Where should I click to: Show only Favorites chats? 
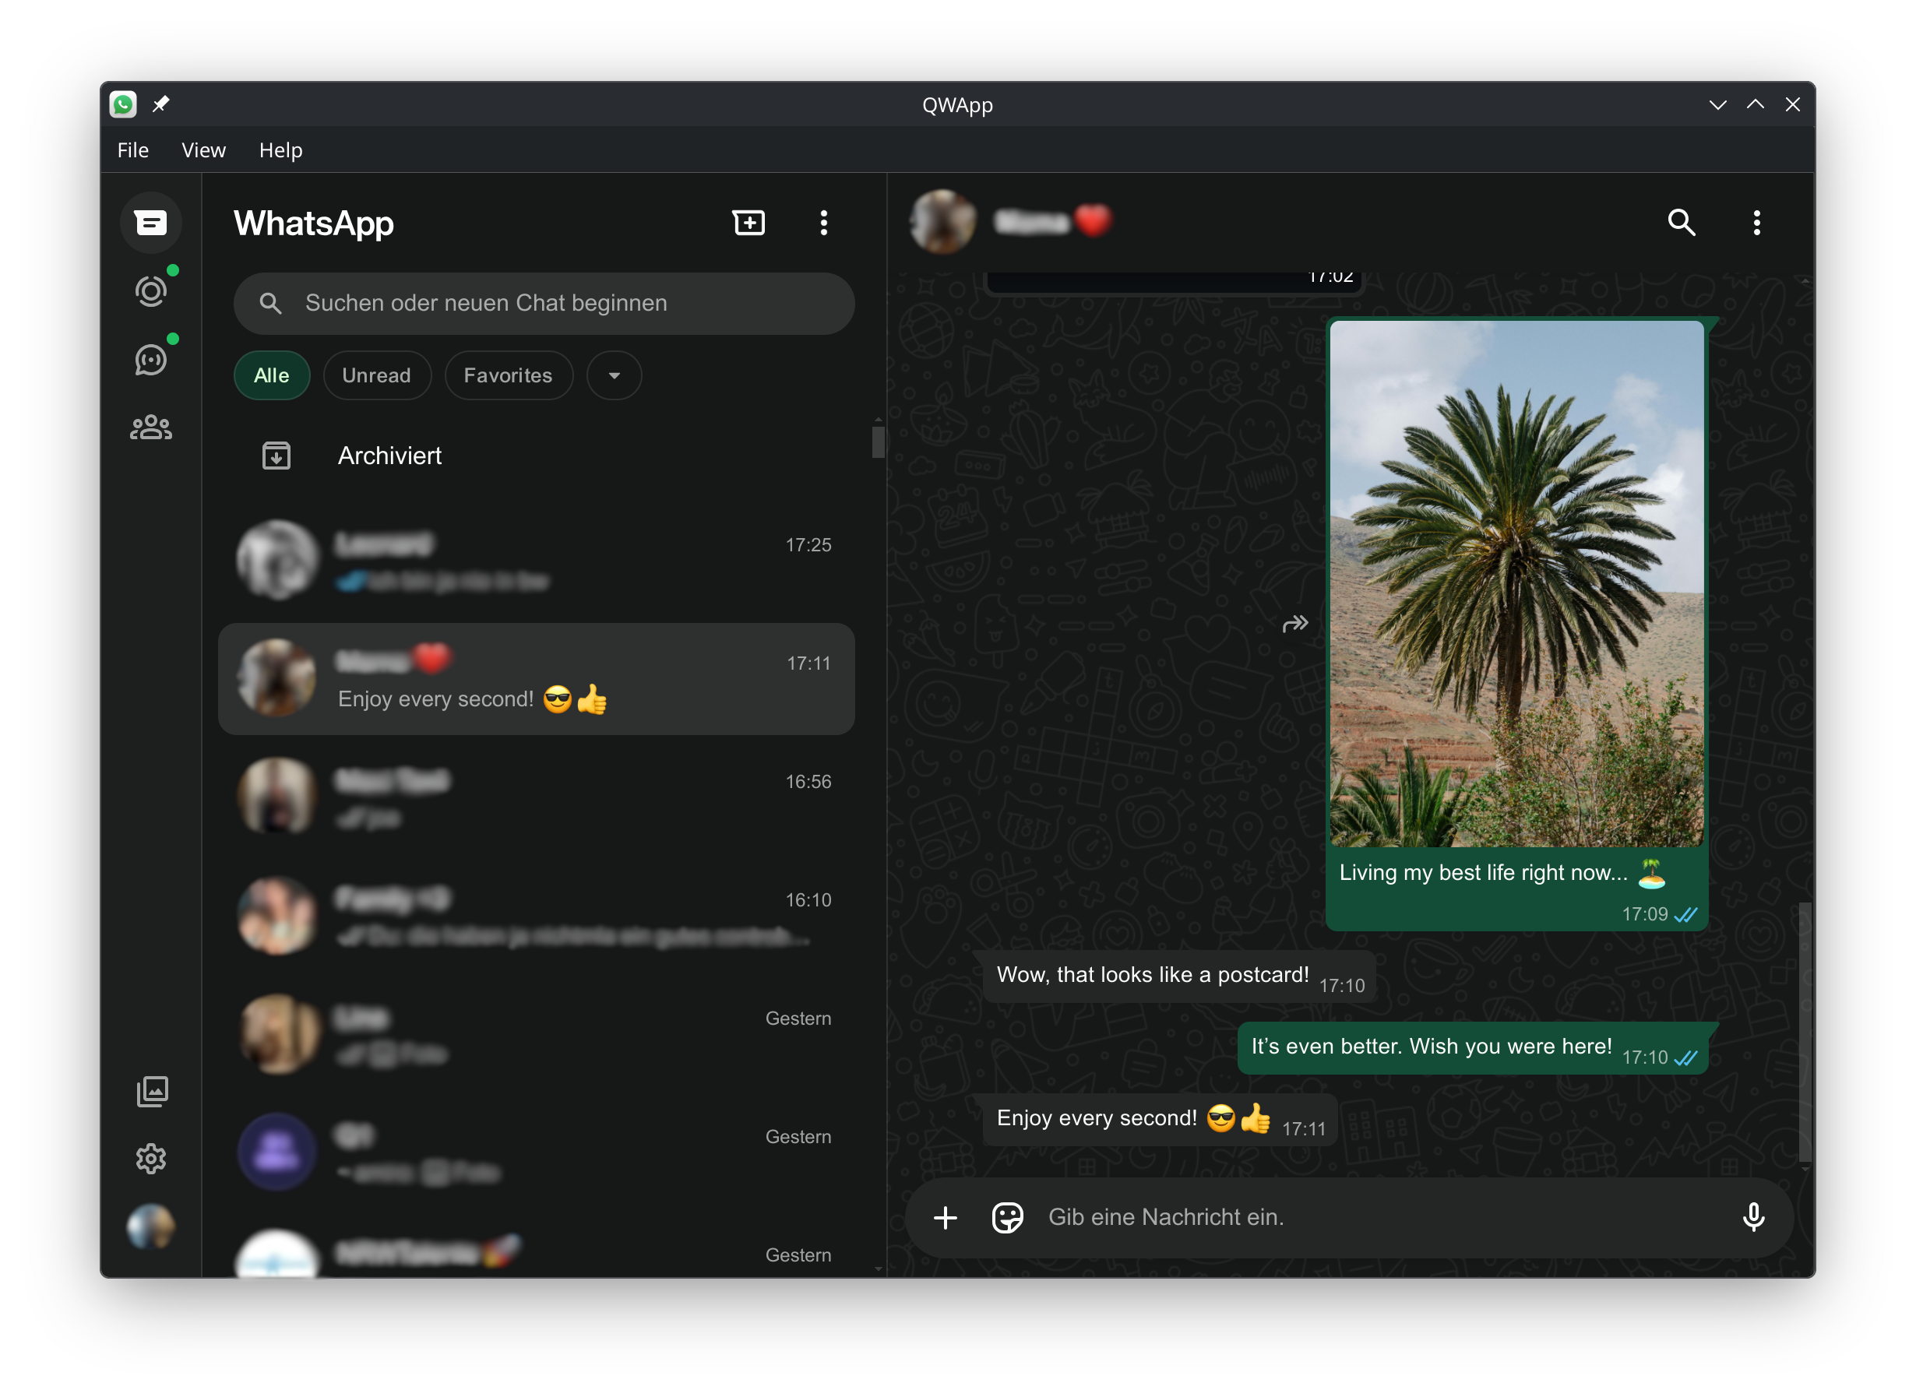tap(508, 375)
